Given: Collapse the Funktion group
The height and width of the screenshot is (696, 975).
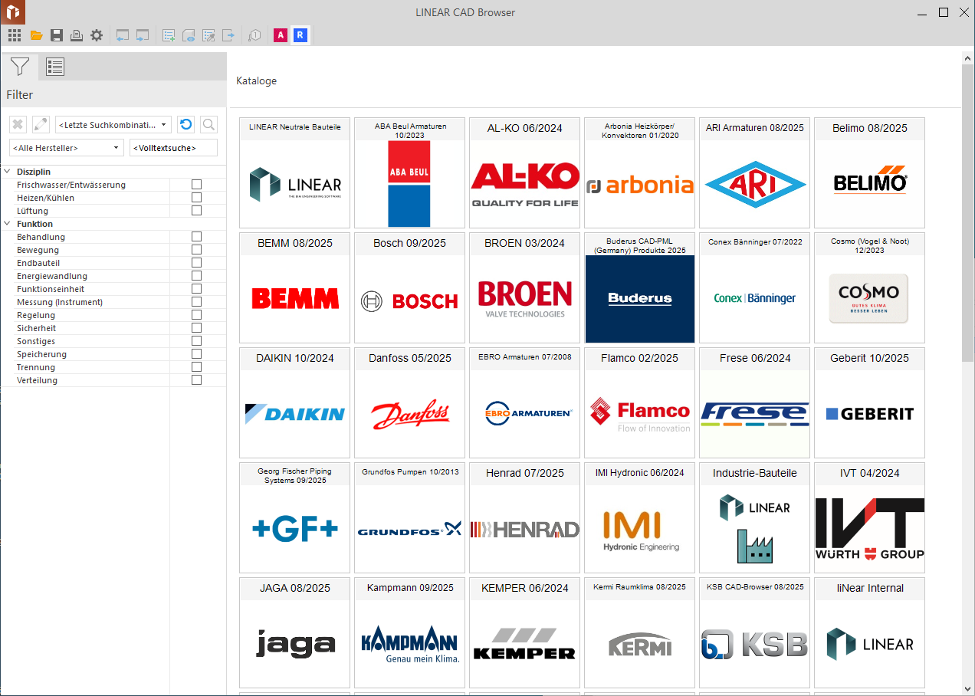Looking at the screenshot, I should click(7, 224).
